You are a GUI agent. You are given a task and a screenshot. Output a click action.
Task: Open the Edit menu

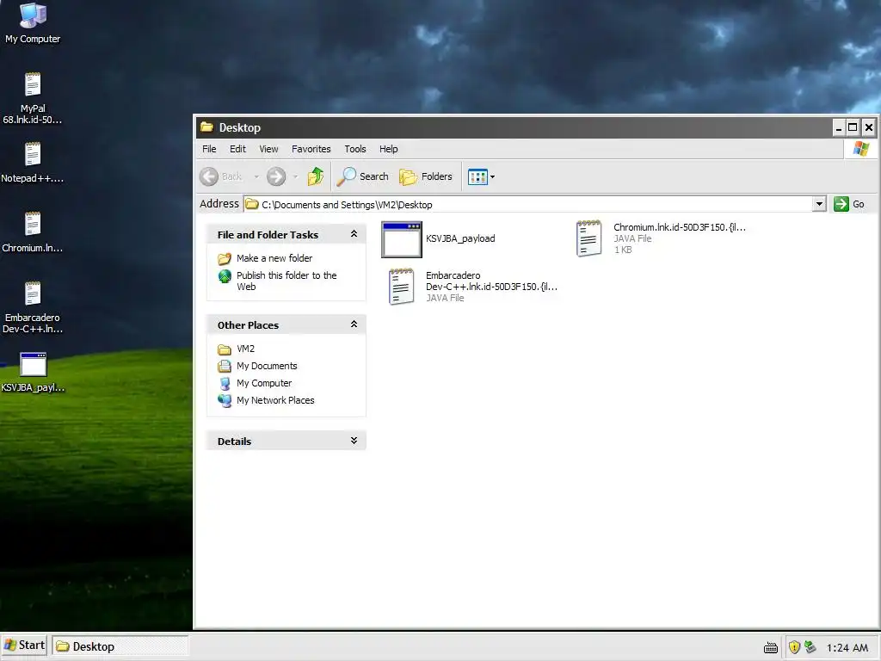pos(237,149)
